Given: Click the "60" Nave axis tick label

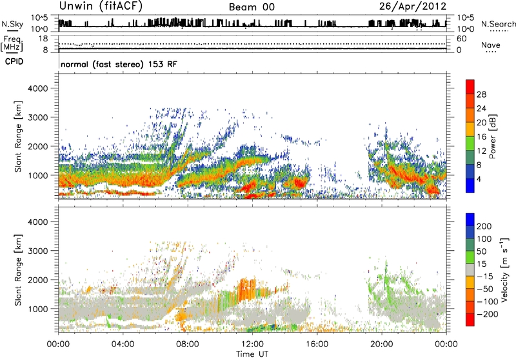Looking at the screenshot, I should pos(461,39).
